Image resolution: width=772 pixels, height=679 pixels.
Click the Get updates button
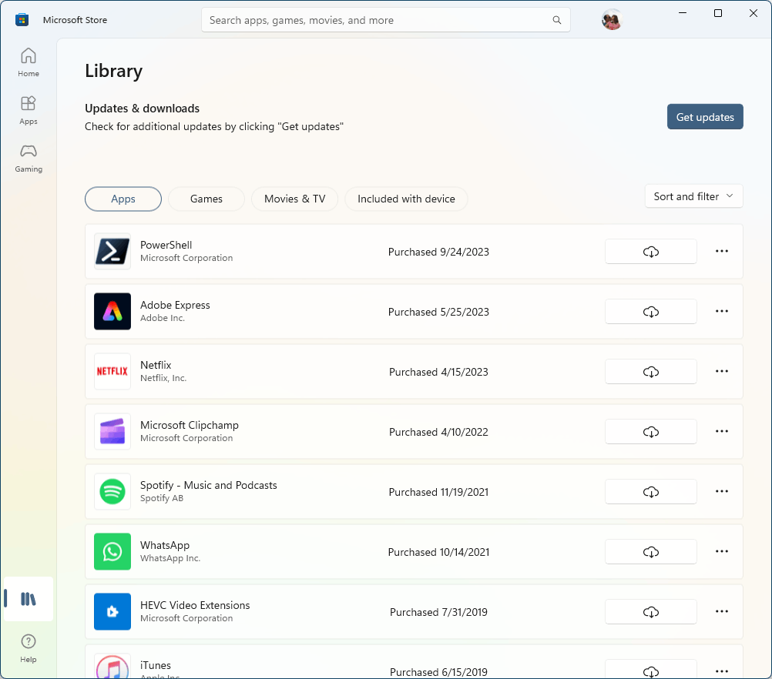(x=705, y=116)
